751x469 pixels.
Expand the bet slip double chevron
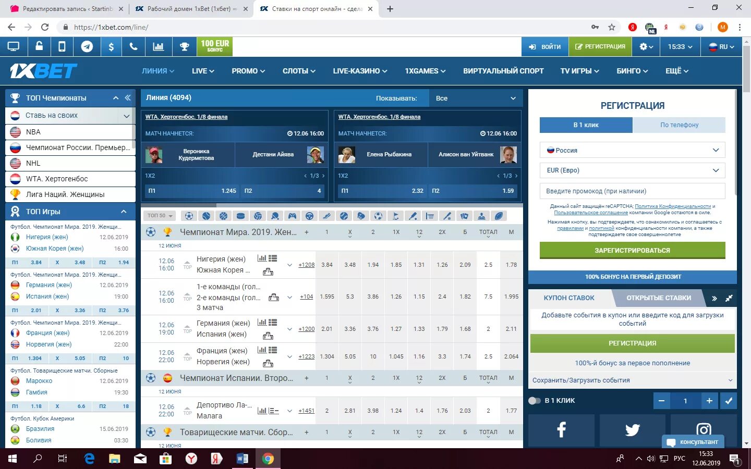714,298
